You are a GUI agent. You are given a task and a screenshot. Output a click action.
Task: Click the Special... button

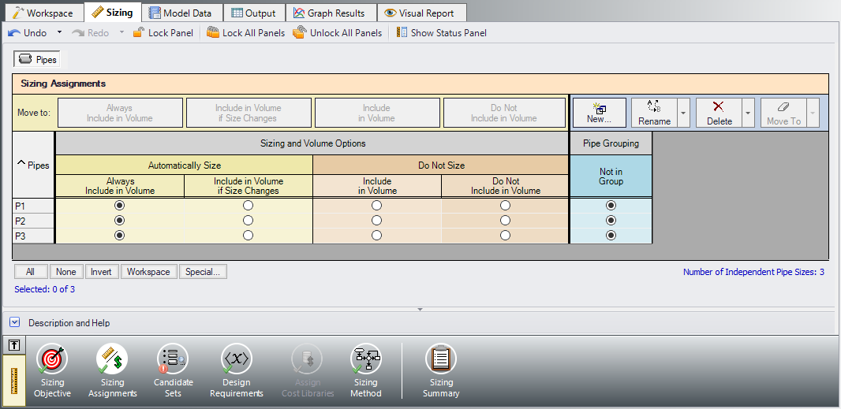coord(203,272)
